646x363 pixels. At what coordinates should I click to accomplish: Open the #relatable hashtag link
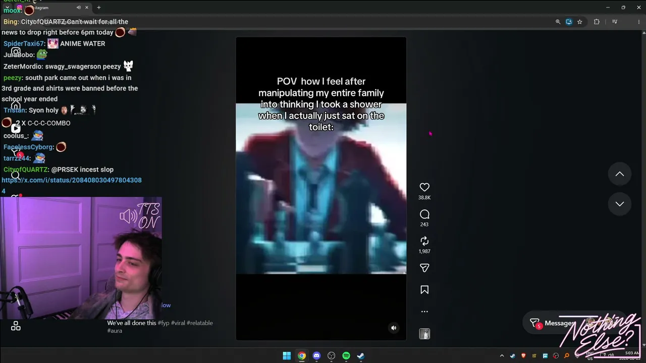tap(200, 323)
